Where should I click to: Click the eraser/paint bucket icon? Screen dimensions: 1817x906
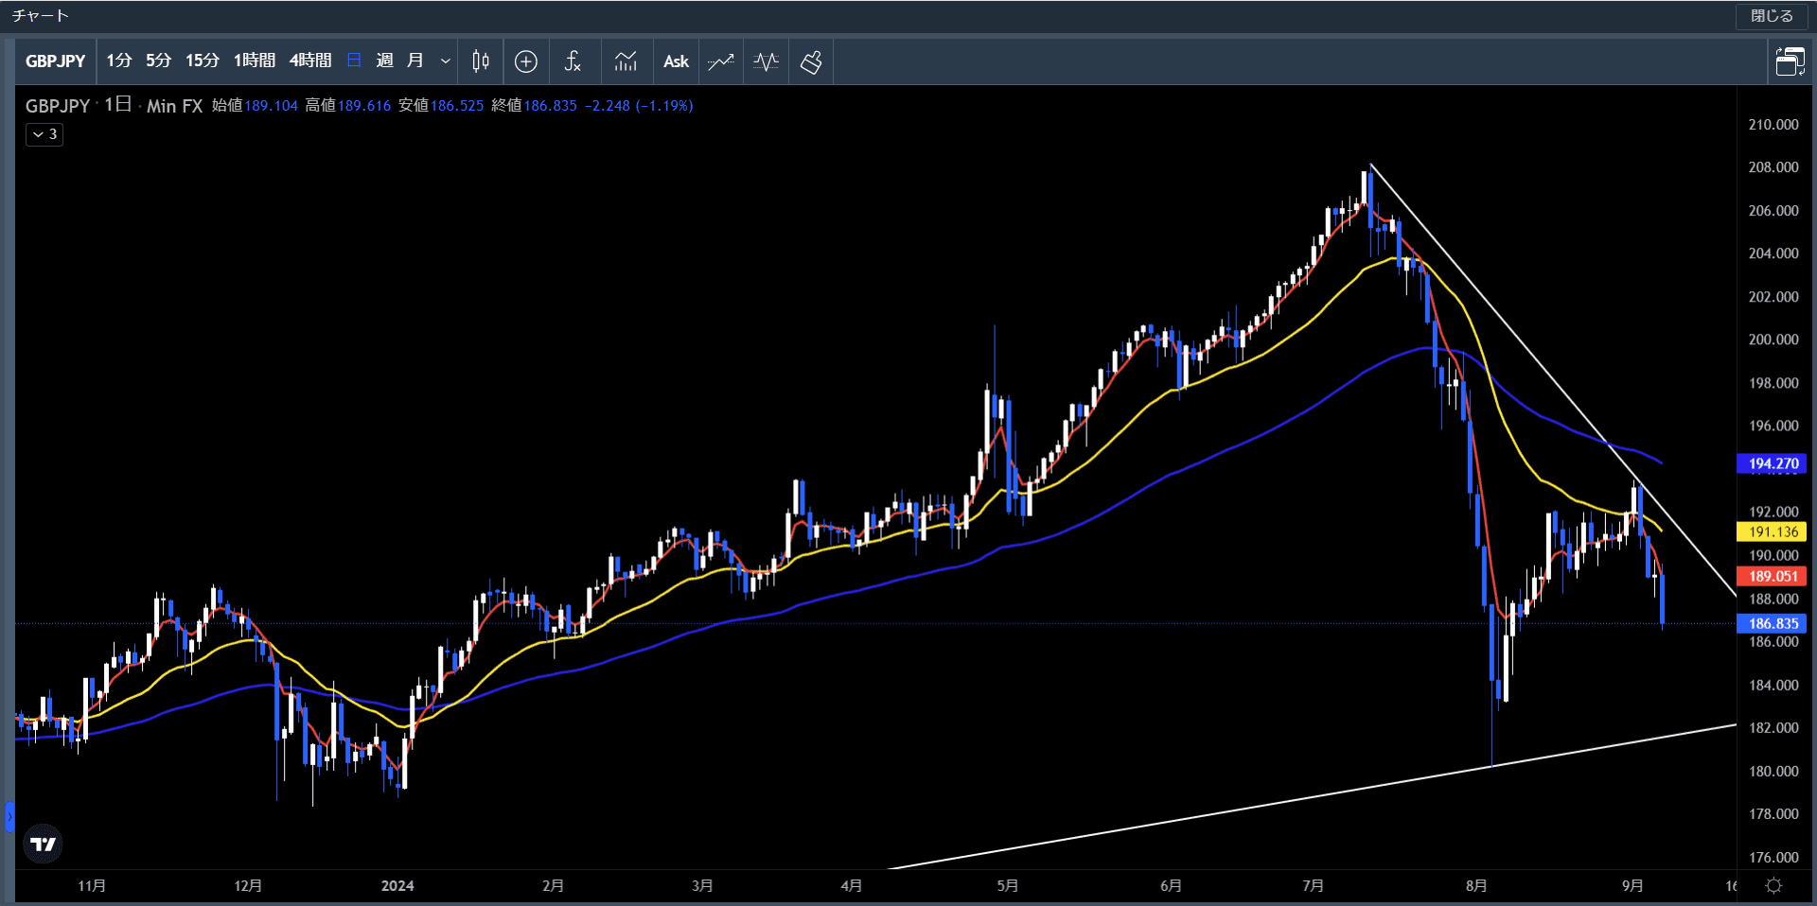coord(811,61)
